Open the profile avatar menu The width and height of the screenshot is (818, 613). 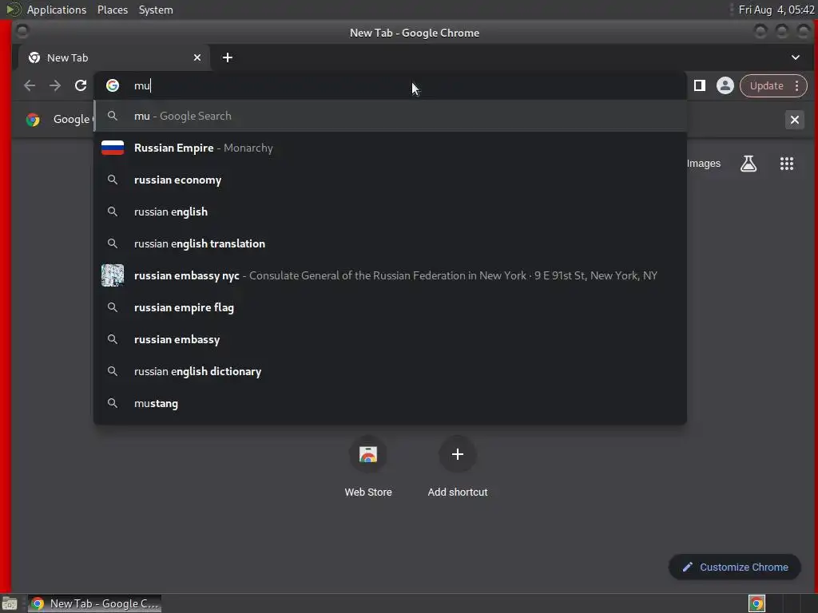pyautogui.click(x=725, y=85)
